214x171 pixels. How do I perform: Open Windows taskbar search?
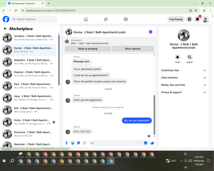pos(12,161)
